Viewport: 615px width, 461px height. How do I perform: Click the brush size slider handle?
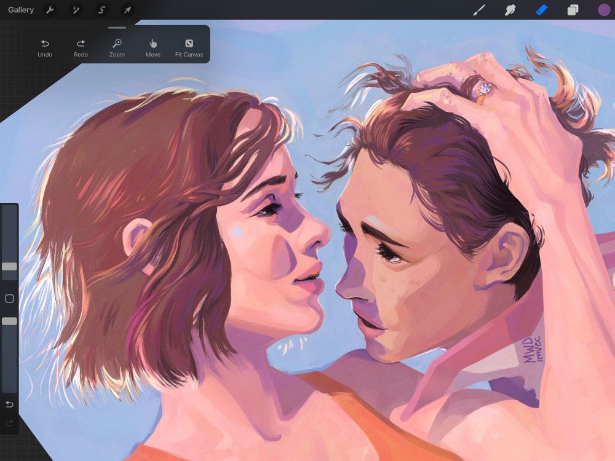click(x=9, y=267)
